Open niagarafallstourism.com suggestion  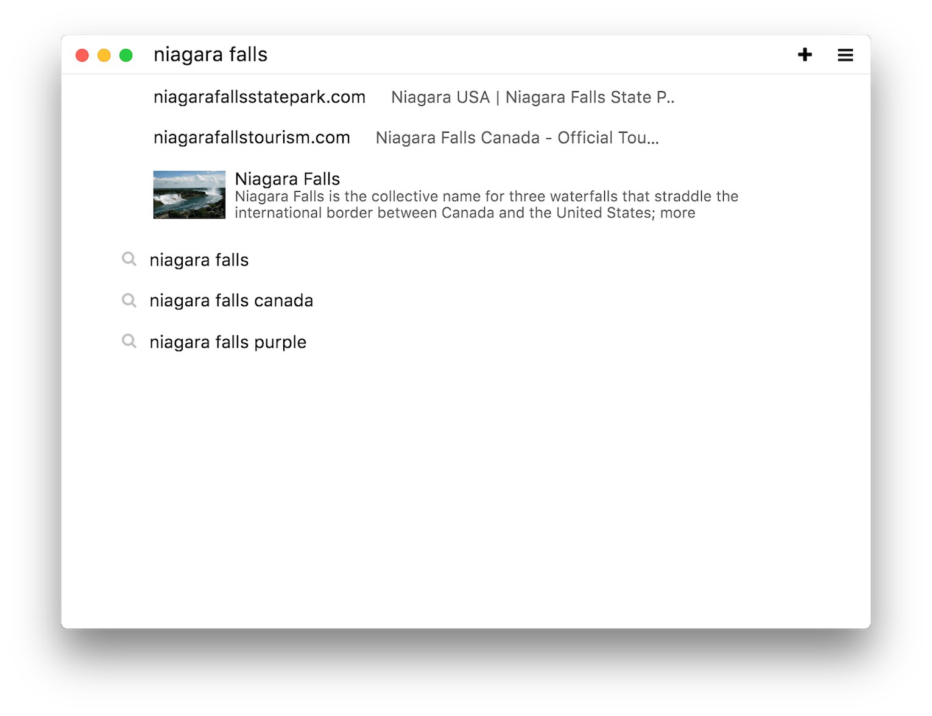click(x=252, y=138)
